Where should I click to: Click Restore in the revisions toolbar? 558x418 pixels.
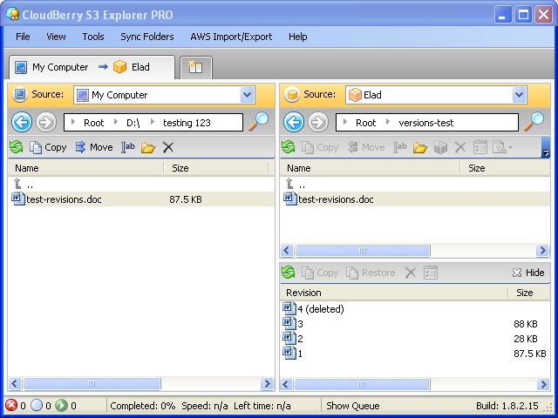pyautogui.click(x=371, y=273)
